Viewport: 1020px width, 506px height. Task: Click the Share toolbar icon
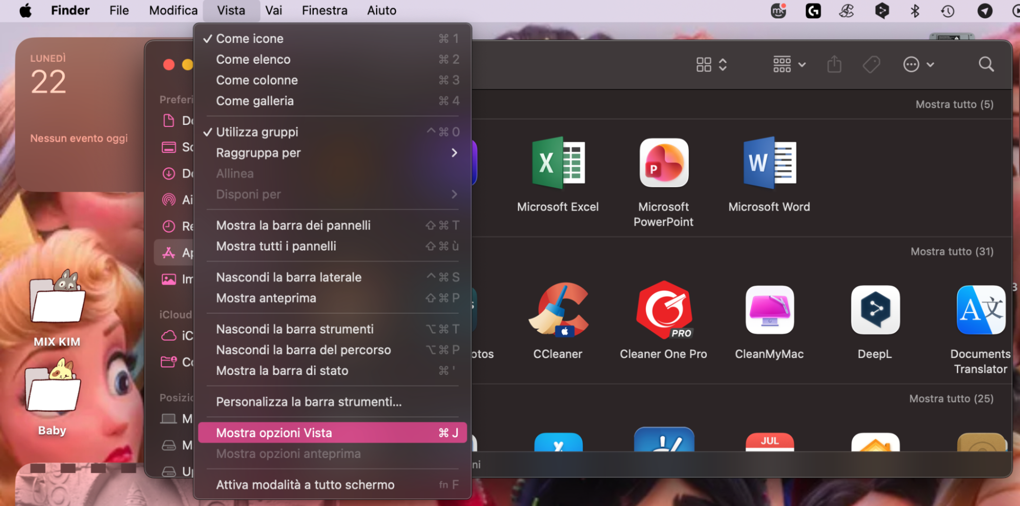click(834, 64)
